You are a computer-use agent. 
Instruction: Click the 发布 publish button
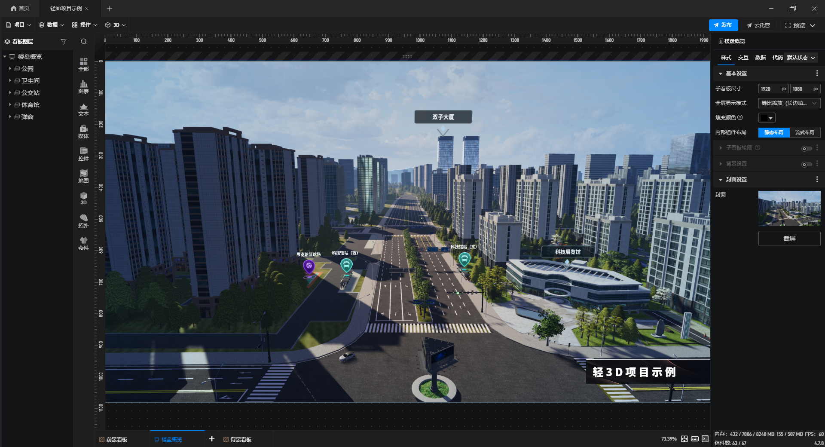(723, 25)
